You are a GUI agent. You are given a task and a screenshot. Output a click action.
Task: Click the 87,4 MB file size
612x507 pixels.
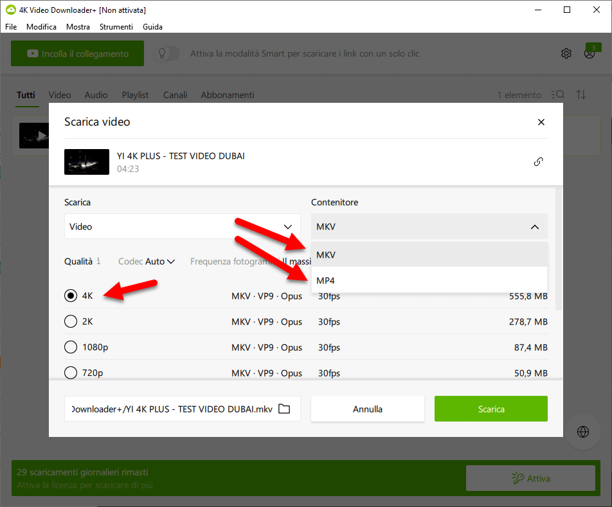531,348
